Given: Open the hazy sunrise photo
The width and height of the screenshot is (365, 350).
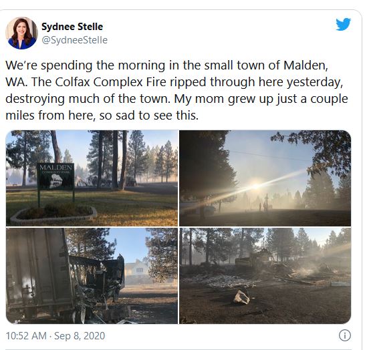Looking at the screenshot, I should (x=265, y=178).
